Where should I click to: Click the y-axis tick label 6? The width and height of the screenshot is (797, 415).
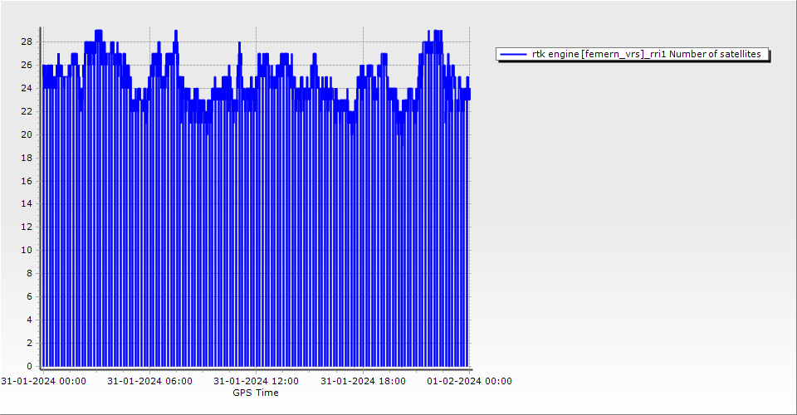[x=29, y=296]
